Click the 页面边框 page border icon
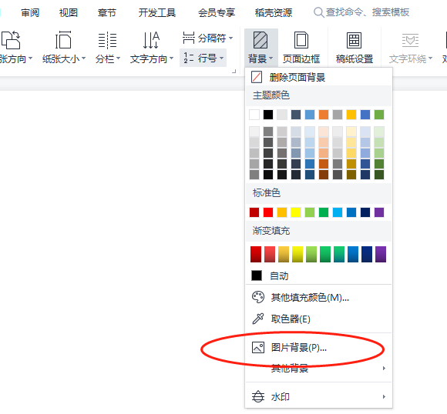The width and height of the screenshot is (447, 414). (301, 41)
